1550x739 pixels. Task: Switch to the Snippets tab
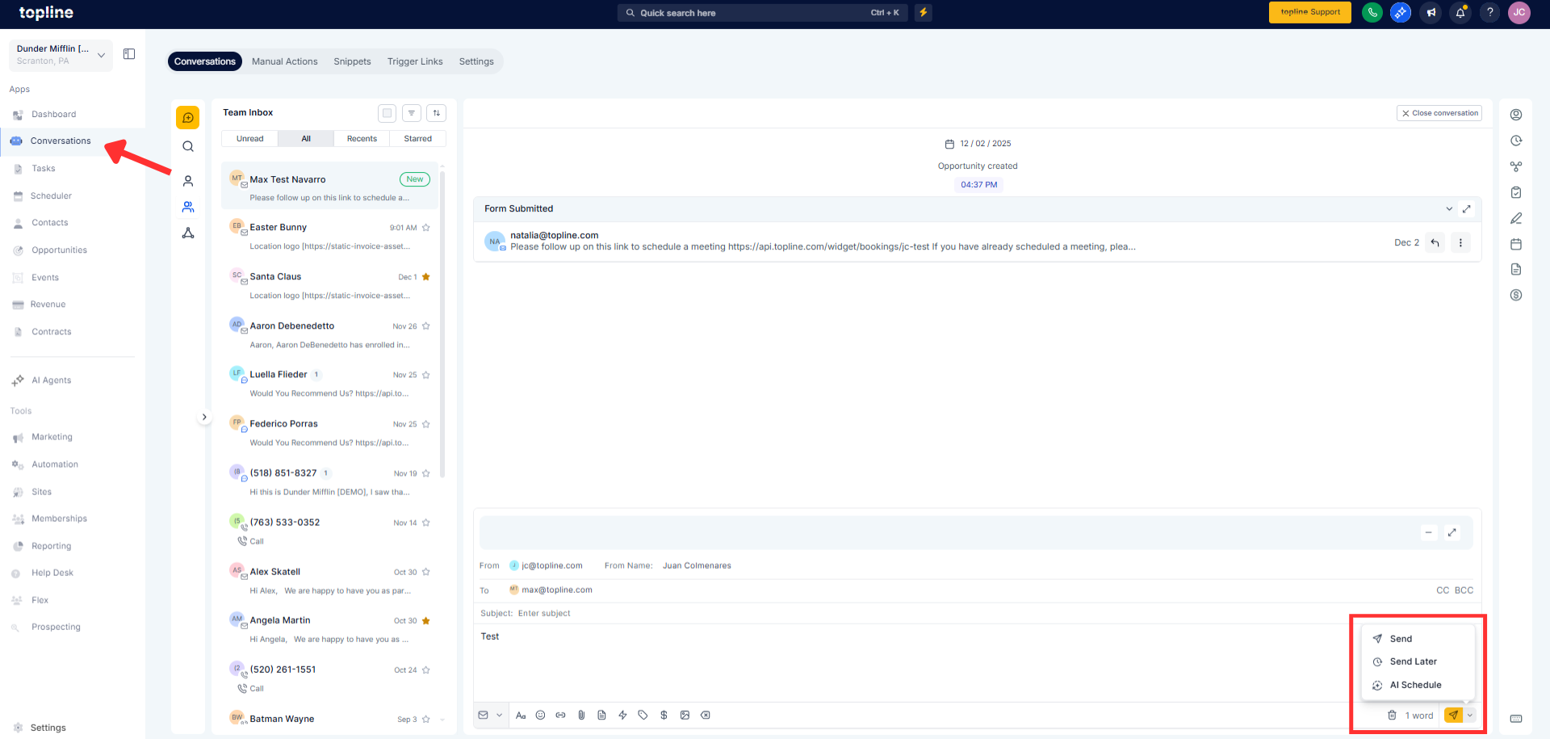click(x=353, y=61)
